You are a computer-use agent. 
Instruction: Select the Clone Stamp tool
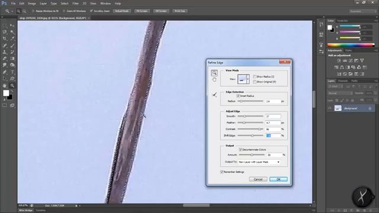pos(5,52)
